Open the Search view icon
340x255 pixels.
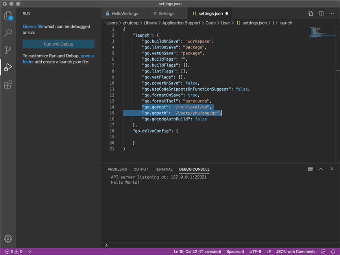point(8,33)
